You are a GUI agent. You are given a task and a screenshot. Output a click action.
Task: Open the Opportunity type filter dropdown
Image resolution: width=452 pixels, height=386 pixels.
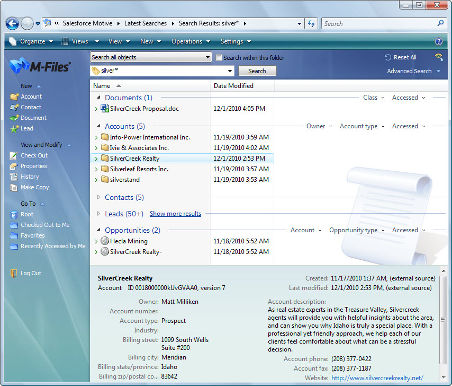coord(357,230)
